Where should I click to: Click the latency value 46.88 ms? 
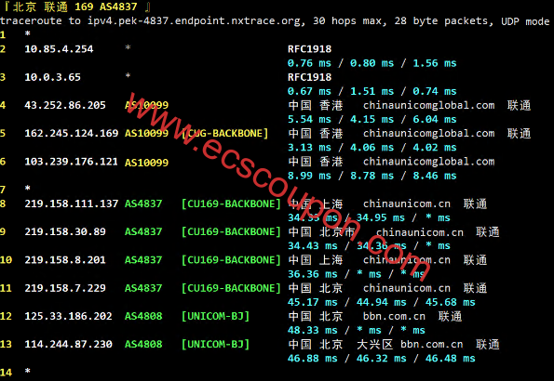tap(313, 359)
